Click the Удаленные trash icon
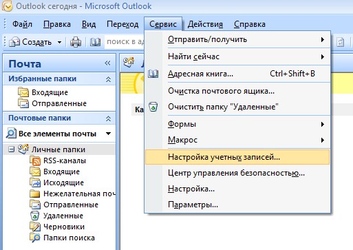The height and width of the screenshot is (250, 353). click(x=35, y=216)
